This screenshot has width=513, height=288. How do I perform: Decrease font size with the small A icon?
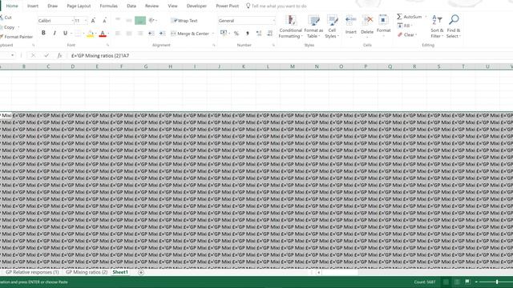104,21
